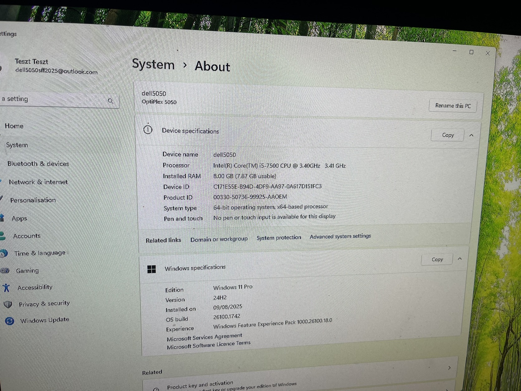This screenshot has width=521, height=391.
Task: Click the Installed on date 09/08/2025
Action: (x=227, y=307)
